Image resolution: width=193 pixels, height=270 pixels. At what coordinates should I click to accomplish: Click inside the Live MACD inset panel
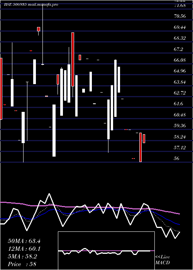click(x=106, y=251)
